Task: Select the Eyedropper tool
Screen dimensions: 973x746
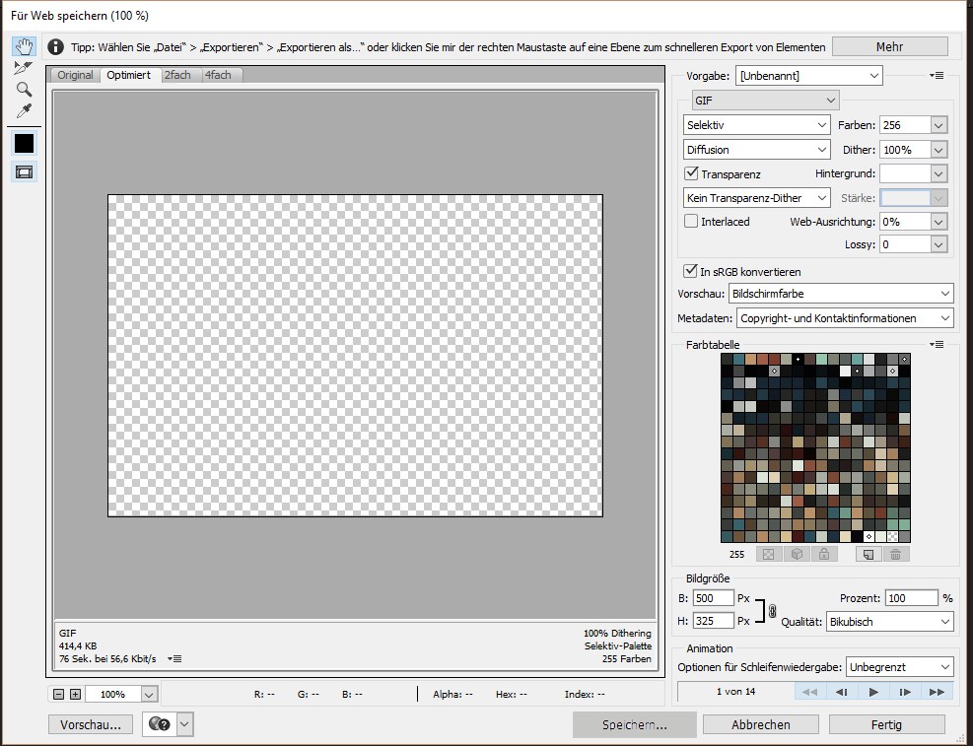Action: (x=24, y=109)
